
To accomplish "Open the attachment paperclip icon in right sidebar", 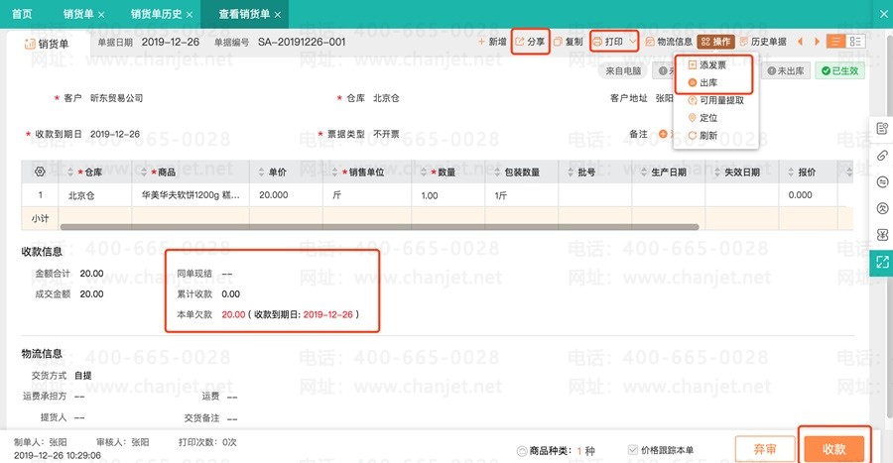I will (882, 156).
